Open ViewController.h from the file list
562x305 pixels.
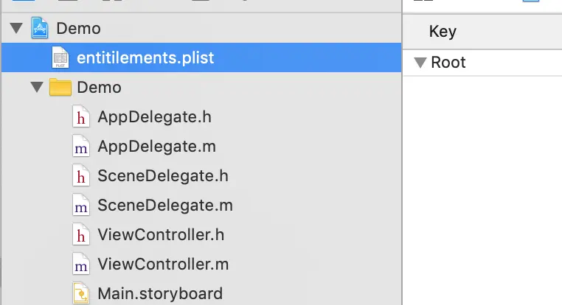click(161, 235)
